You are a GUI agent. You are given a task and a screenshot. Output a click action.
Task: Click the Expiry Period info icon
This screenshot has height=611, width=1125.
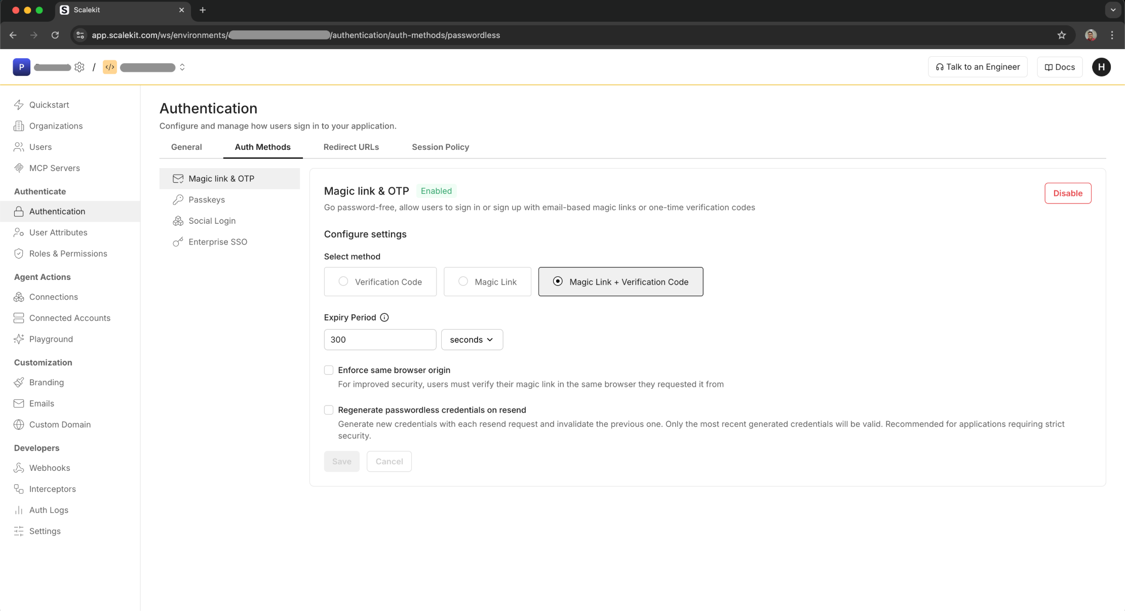[384, 317]
